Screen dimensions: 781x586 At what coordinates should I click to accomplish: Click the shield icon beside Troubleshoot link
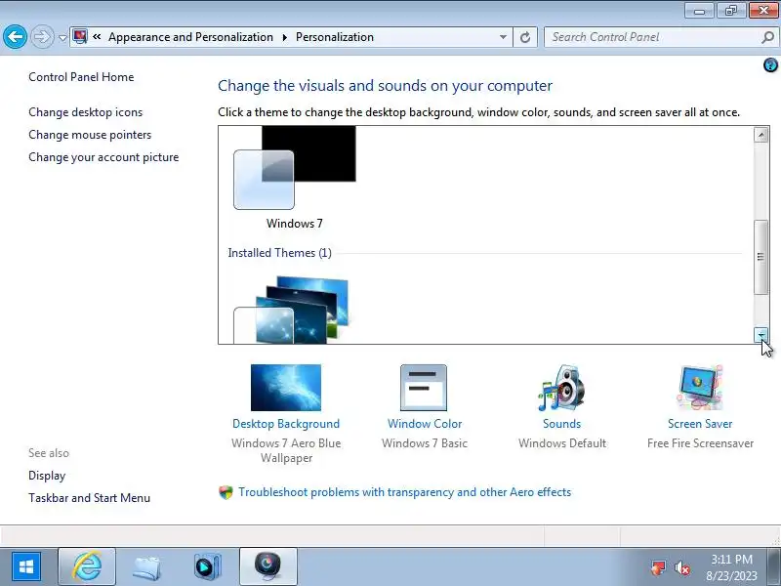[x=226, y=492]
